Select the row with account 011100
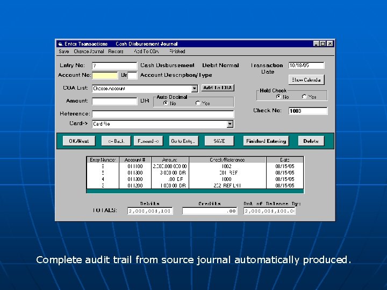Image resolution: width=387 pixels, height=290 pixels. point(195,166)
